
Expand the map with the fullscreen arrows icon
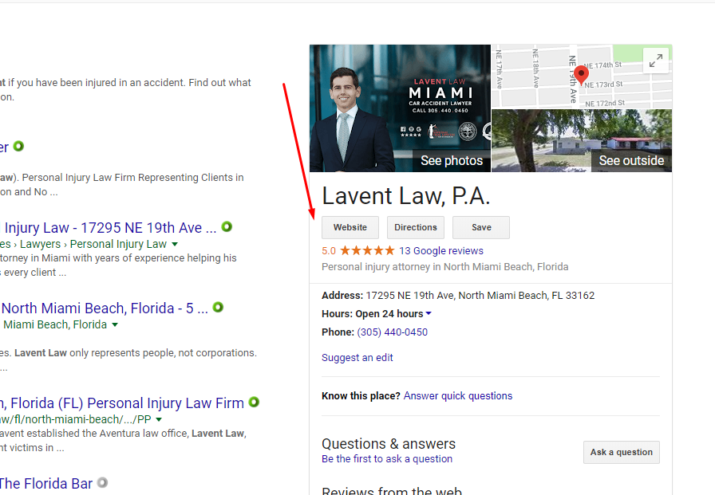coord(656,61)
